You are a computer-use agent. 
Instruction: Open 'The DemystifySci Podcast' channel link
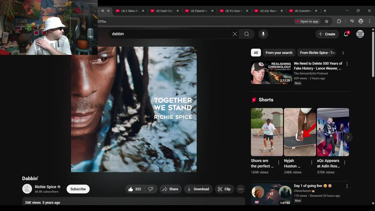[x=311, y=74]
